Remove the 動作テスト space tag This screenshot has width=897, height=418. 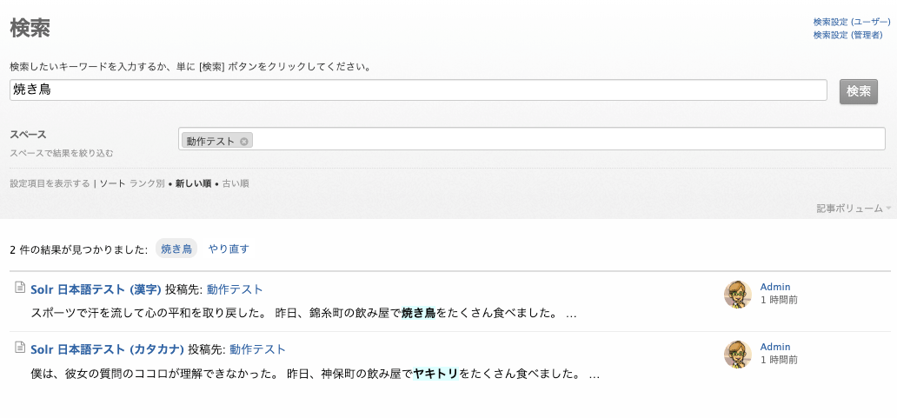coord(244,141)
